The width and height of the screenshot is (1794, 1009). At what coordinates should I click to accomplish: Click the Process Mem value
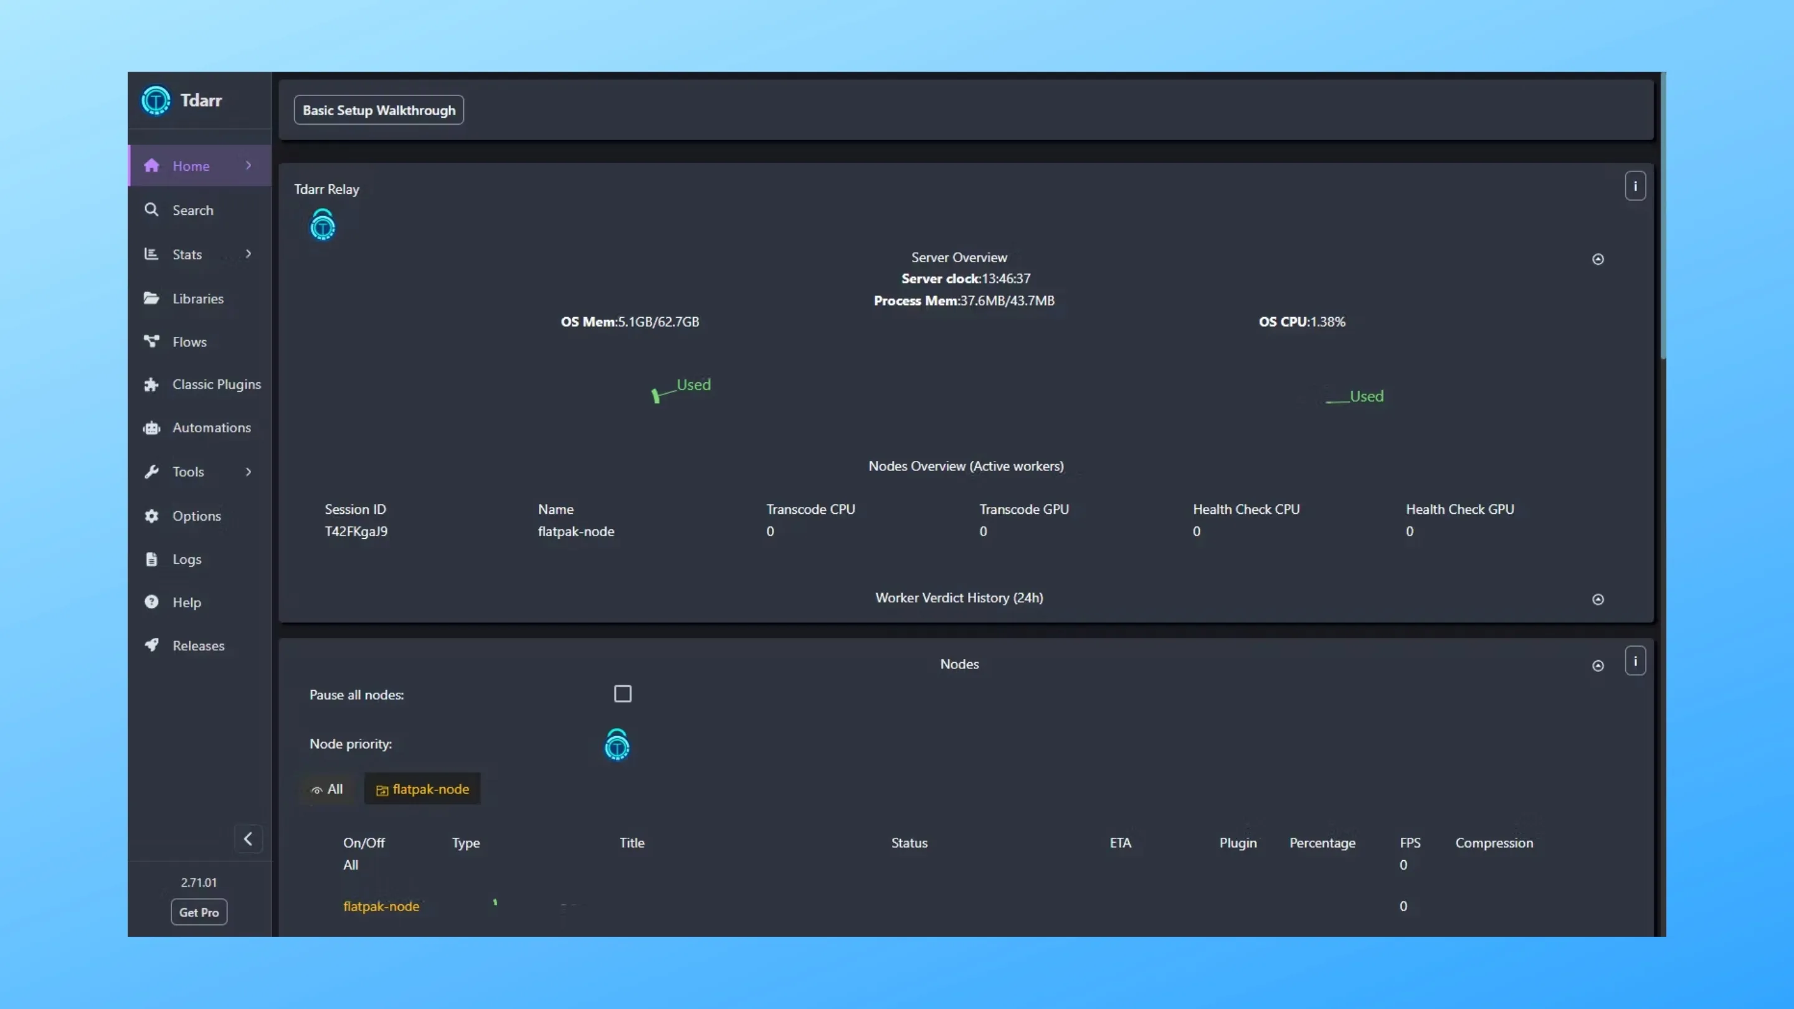pos(1007,301)
